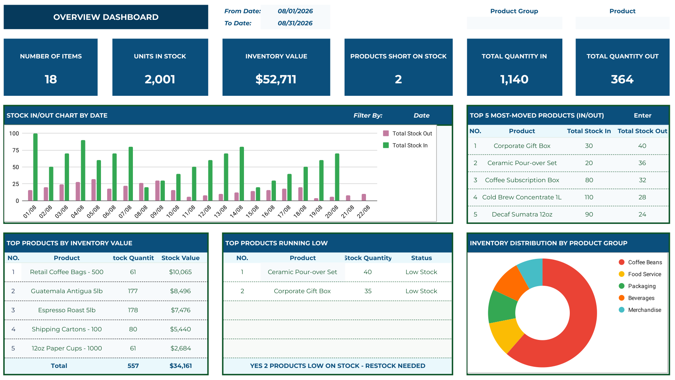
Task: Click the Top Products Running Low heading
Action: click(276, 243)
